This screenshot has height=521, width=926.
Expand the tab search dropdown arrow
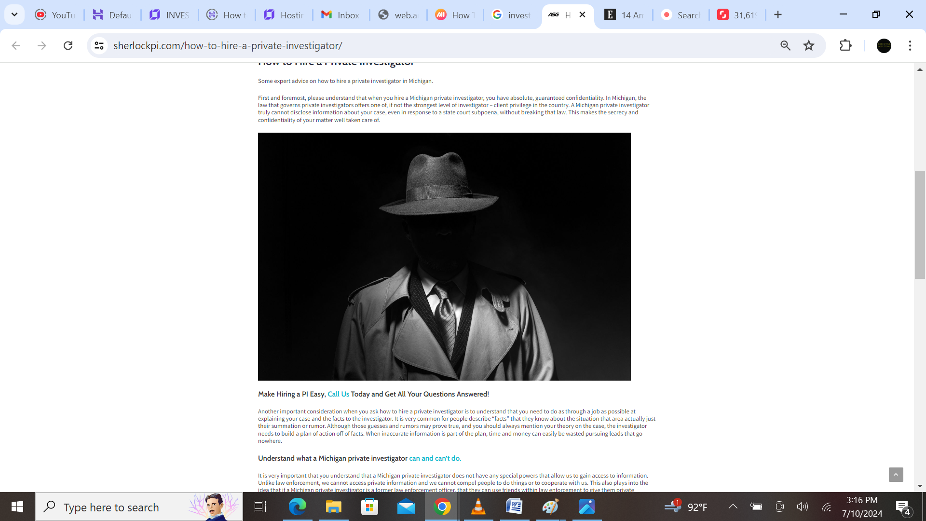pos(14,14)
